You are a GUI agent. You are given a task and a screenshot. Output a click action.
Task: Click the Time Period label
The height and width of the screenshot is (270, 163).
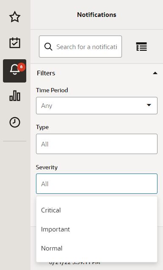click(52, 90)
